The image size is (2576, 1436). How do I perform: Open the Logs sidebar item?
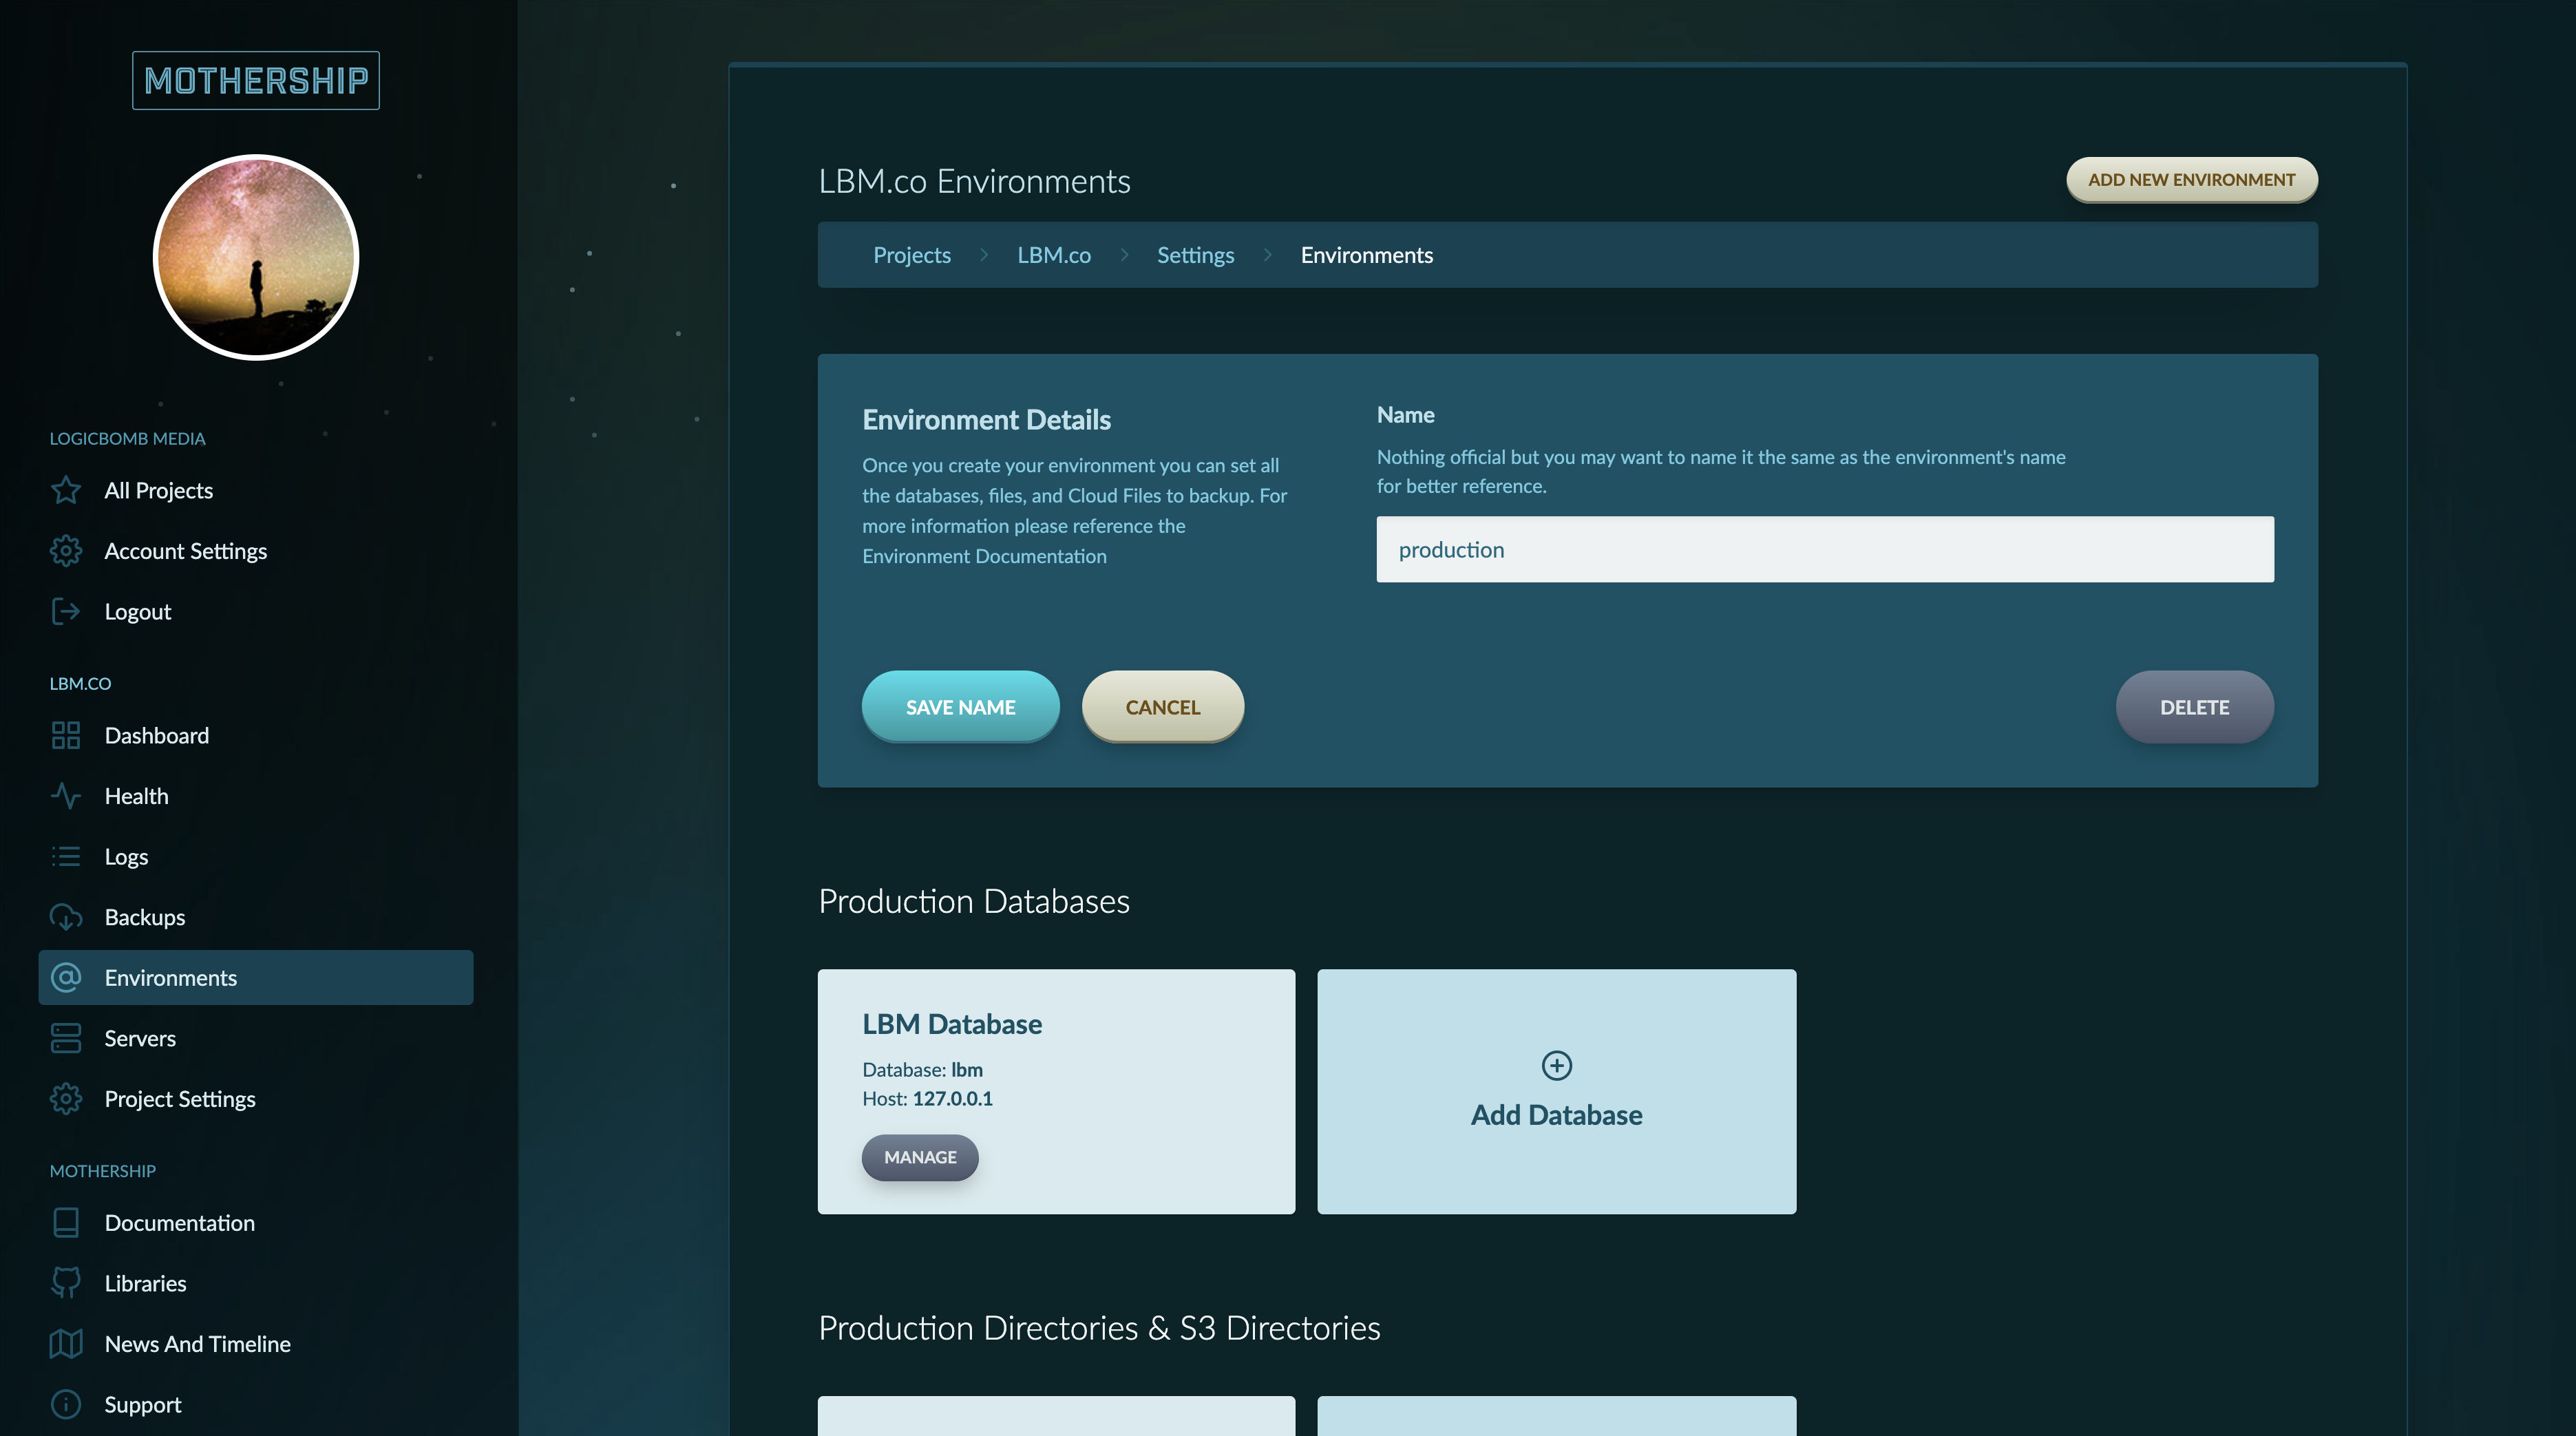pos(256,856)
